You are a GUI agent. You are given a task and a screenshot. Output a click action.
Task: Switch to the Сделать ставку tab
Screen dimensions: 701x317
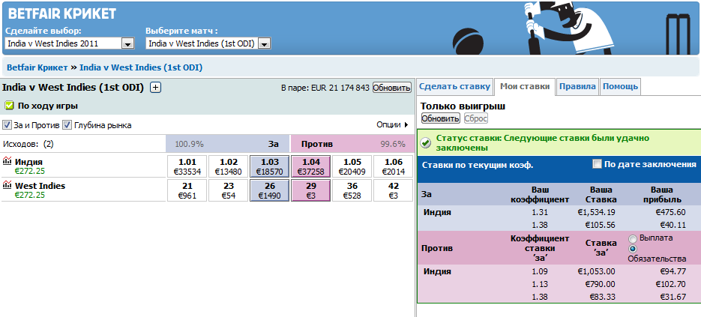coord(454,87)
